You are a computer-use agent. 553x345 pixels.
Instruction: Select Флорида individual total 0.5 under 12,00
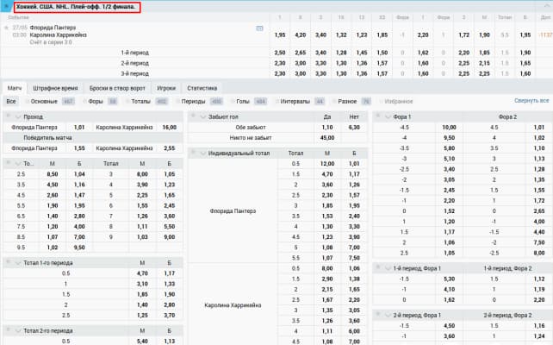click(327, 164)
